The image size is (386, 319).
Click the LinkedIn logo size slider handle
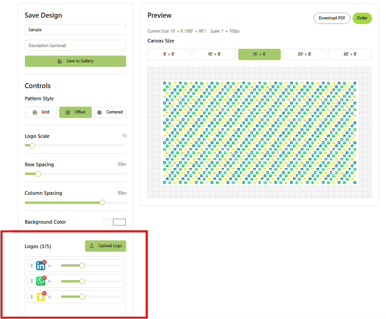pyautogui.click(x=82, y=266)
